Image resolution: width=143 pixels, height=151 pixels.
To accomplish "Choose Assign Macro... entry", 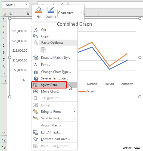I will (x=55, y=125).
